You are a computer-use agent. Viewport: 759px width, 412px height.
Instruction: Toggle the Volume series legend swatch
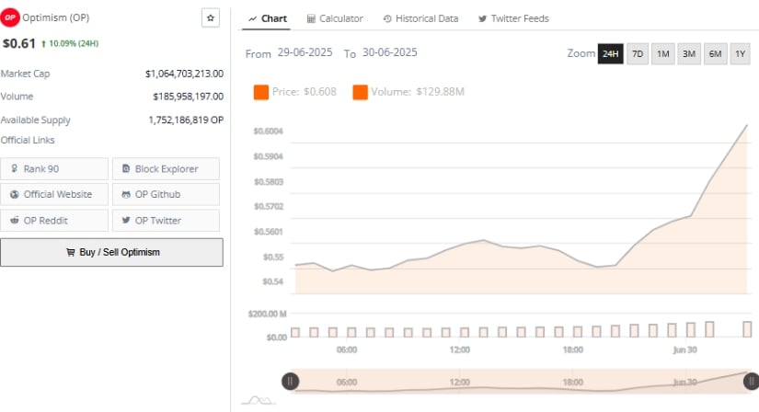click(x=360, y=92)
